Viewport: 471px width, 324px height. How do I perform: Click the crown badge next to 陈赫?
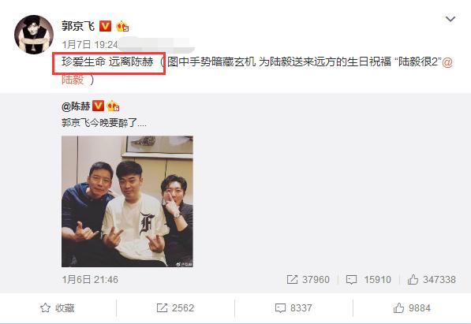[x=113, y=106]
